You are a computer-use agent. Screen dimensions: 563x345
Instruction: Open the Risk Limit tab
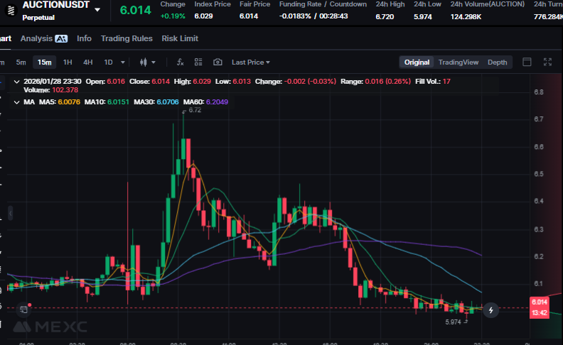(180, 38)
